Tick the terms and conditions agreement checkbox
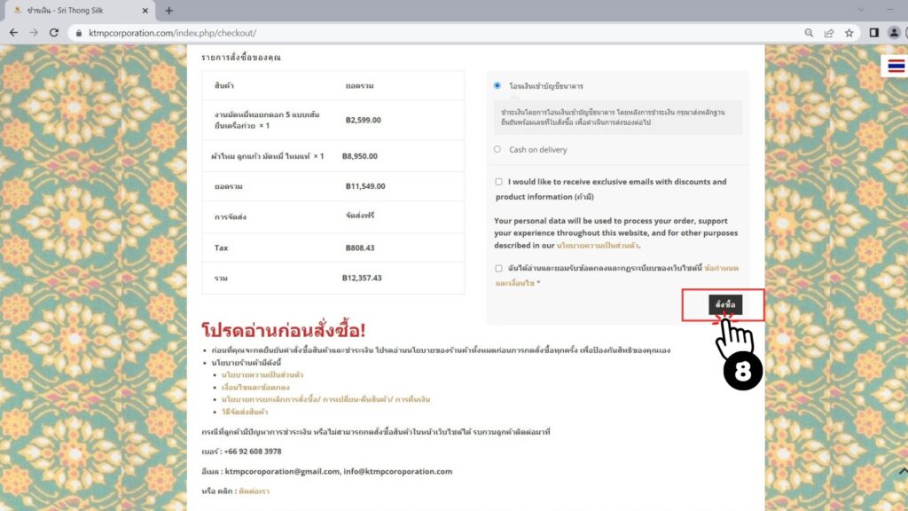The image size is (908, 511). click(x=498, y=268)
